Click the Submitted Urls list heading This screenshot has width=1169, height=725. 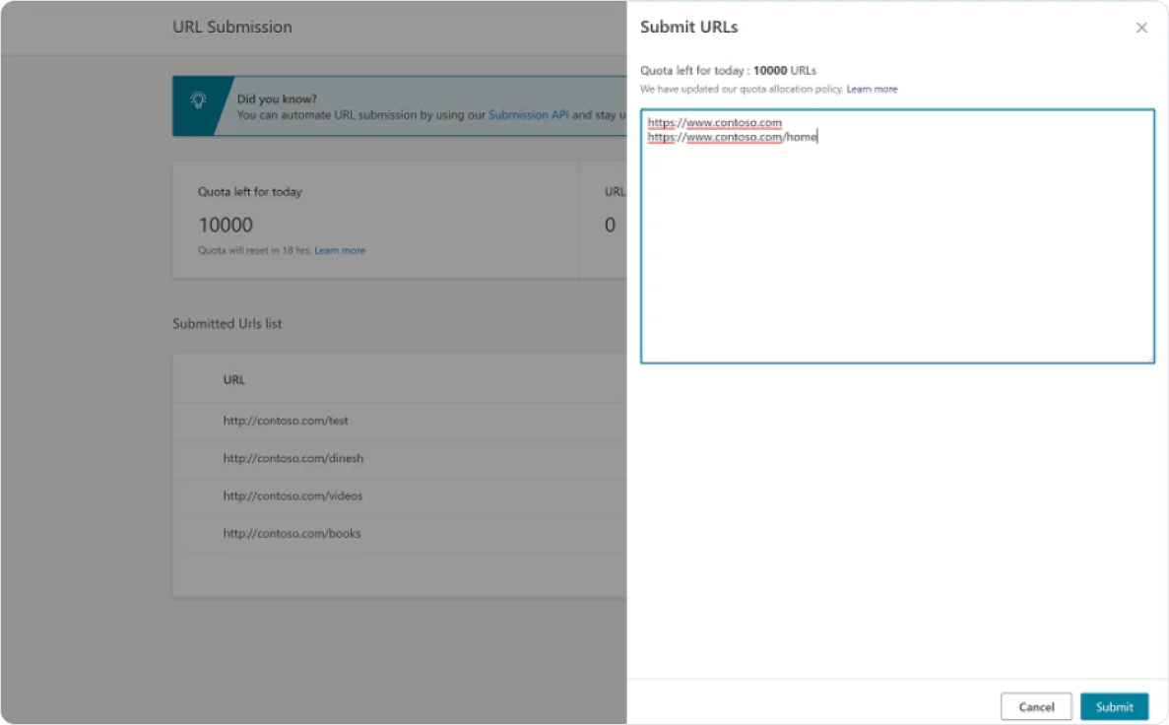(227, 324)
